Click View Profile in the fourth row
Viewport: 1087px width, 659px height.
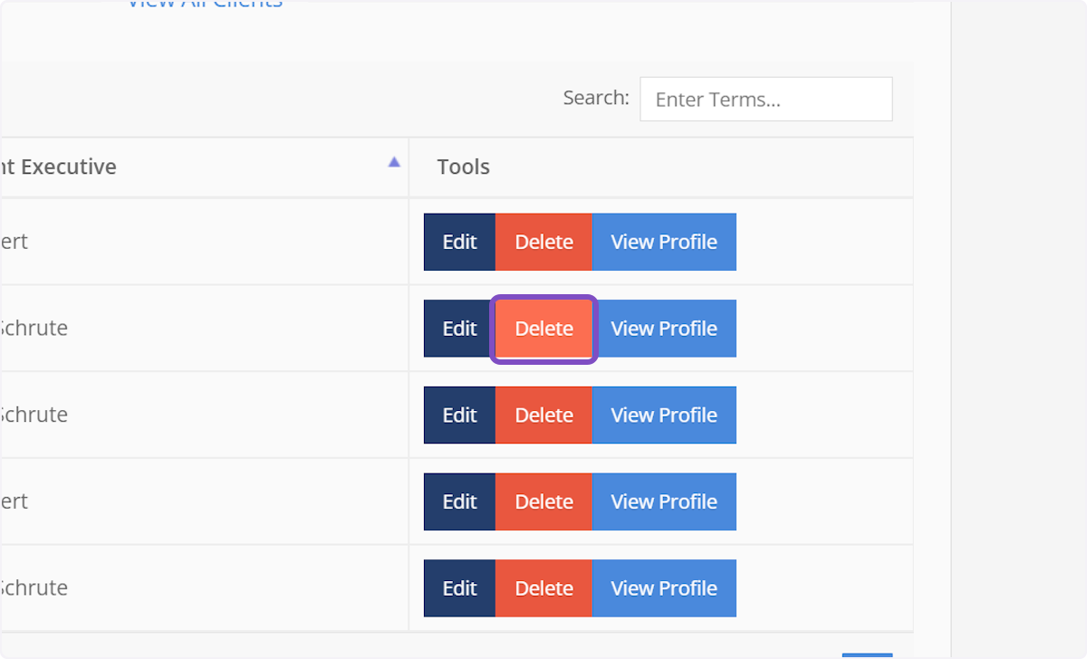pyautogui.click(x=663, y=501)
